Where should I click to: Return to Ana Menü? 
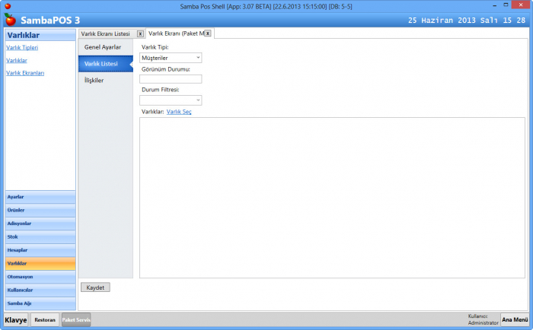(515, 319)
